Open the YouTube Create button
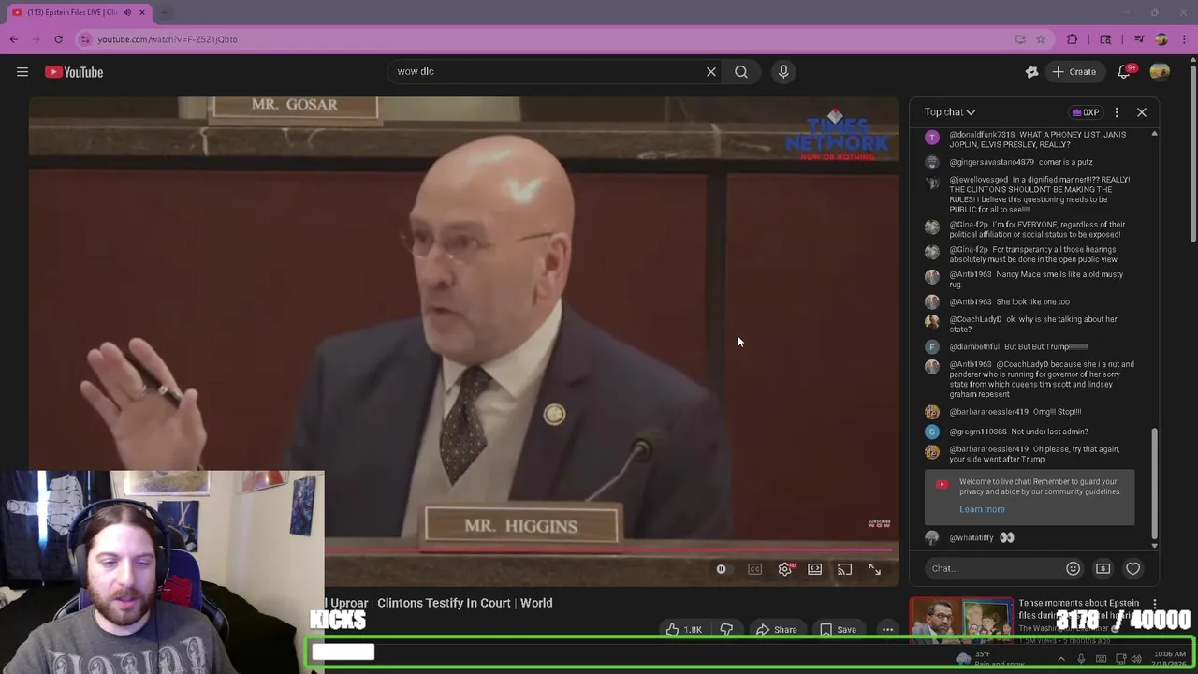This screenshot has height=674, width=1198. (x=1074, y=72)
